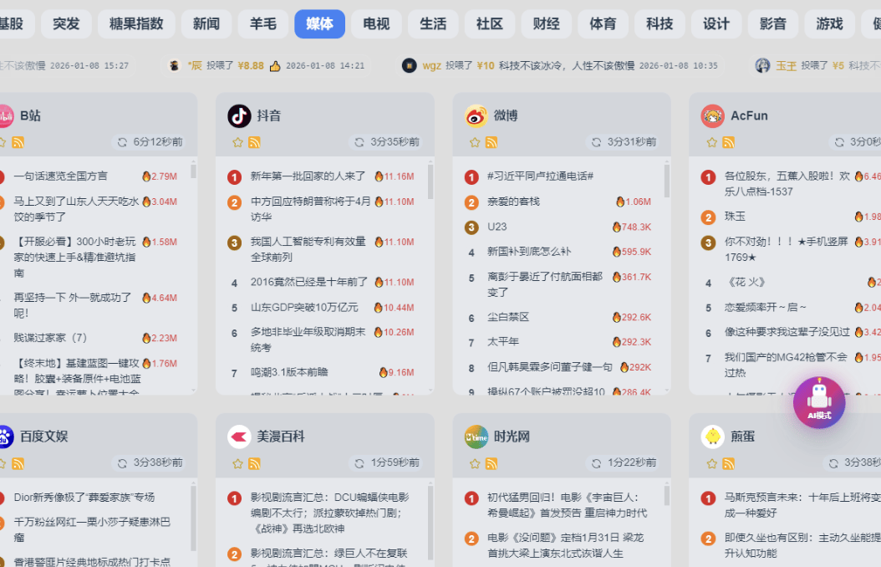Click the 微博 list vertical scrollbar
Viewport: 881px width, 567px height.
[x=667, y=180]
